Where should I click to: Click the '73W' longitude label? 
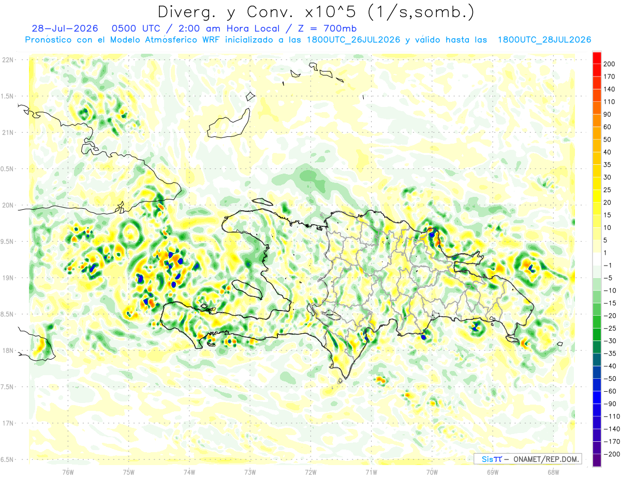(250, 472)
